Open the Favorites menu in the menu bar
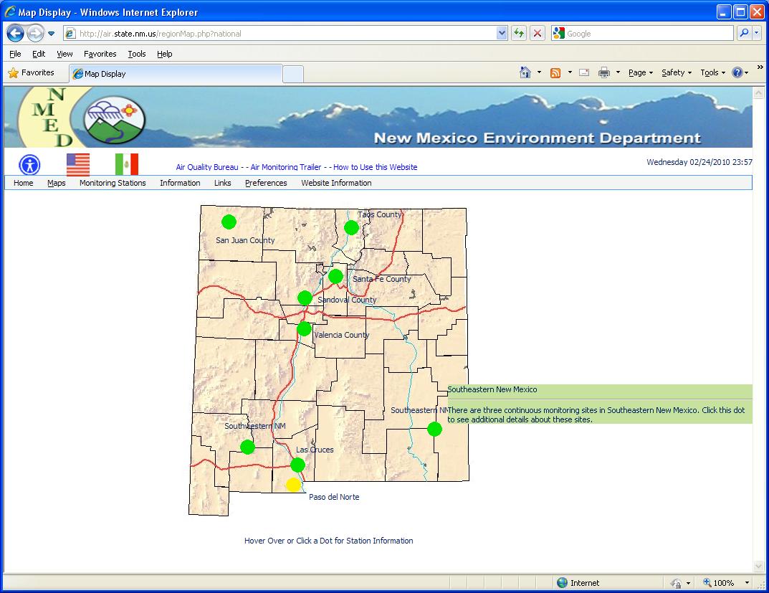Viewport: 769px width, 593px height. point(100,54)
